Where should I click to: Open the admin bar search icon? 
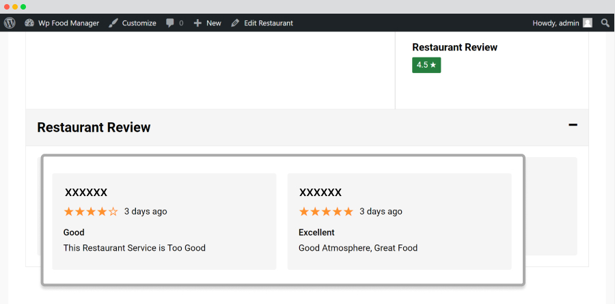pyautogui.click(x=605, y=23)
